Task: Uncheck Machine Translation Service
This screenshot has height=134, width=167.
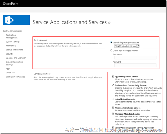Action: (113, 108)
